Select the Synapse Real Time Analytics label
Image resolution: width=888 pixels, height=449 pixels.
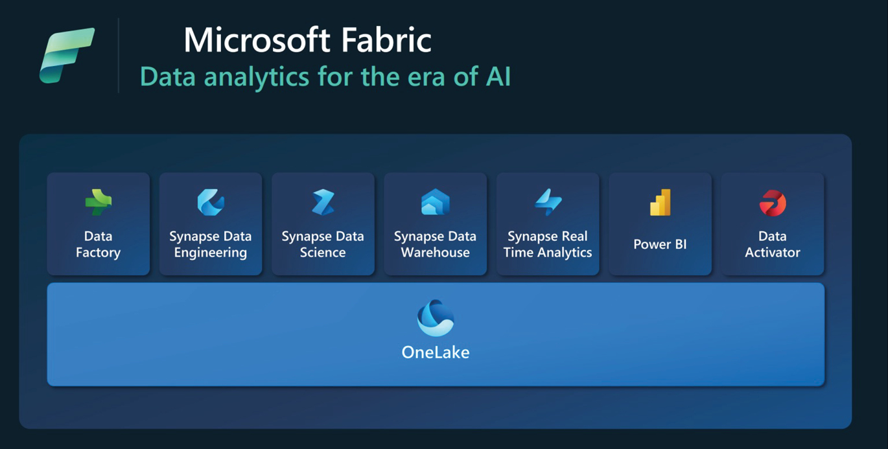click(x=548, y=244)
